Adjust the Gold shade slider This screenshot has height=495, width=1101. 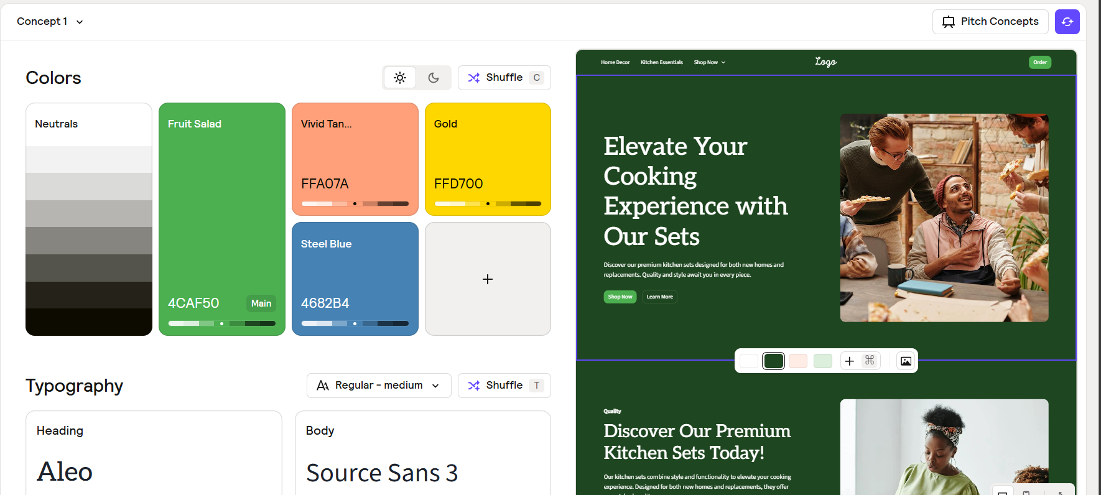pyautogui.click(x=488, y=203)
